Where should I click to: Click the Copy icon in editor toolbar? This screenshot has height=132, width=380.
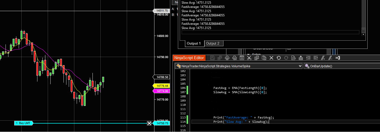click(257, 58)
